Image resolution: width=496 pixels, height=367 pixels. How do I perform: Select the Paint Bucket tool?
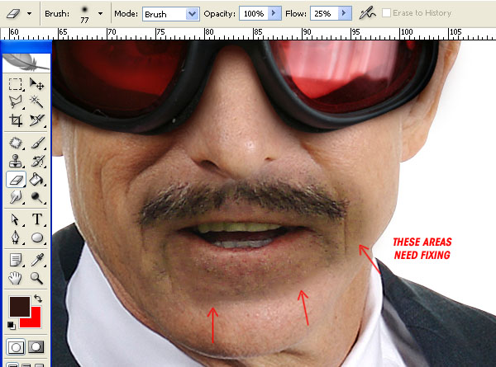36,180
